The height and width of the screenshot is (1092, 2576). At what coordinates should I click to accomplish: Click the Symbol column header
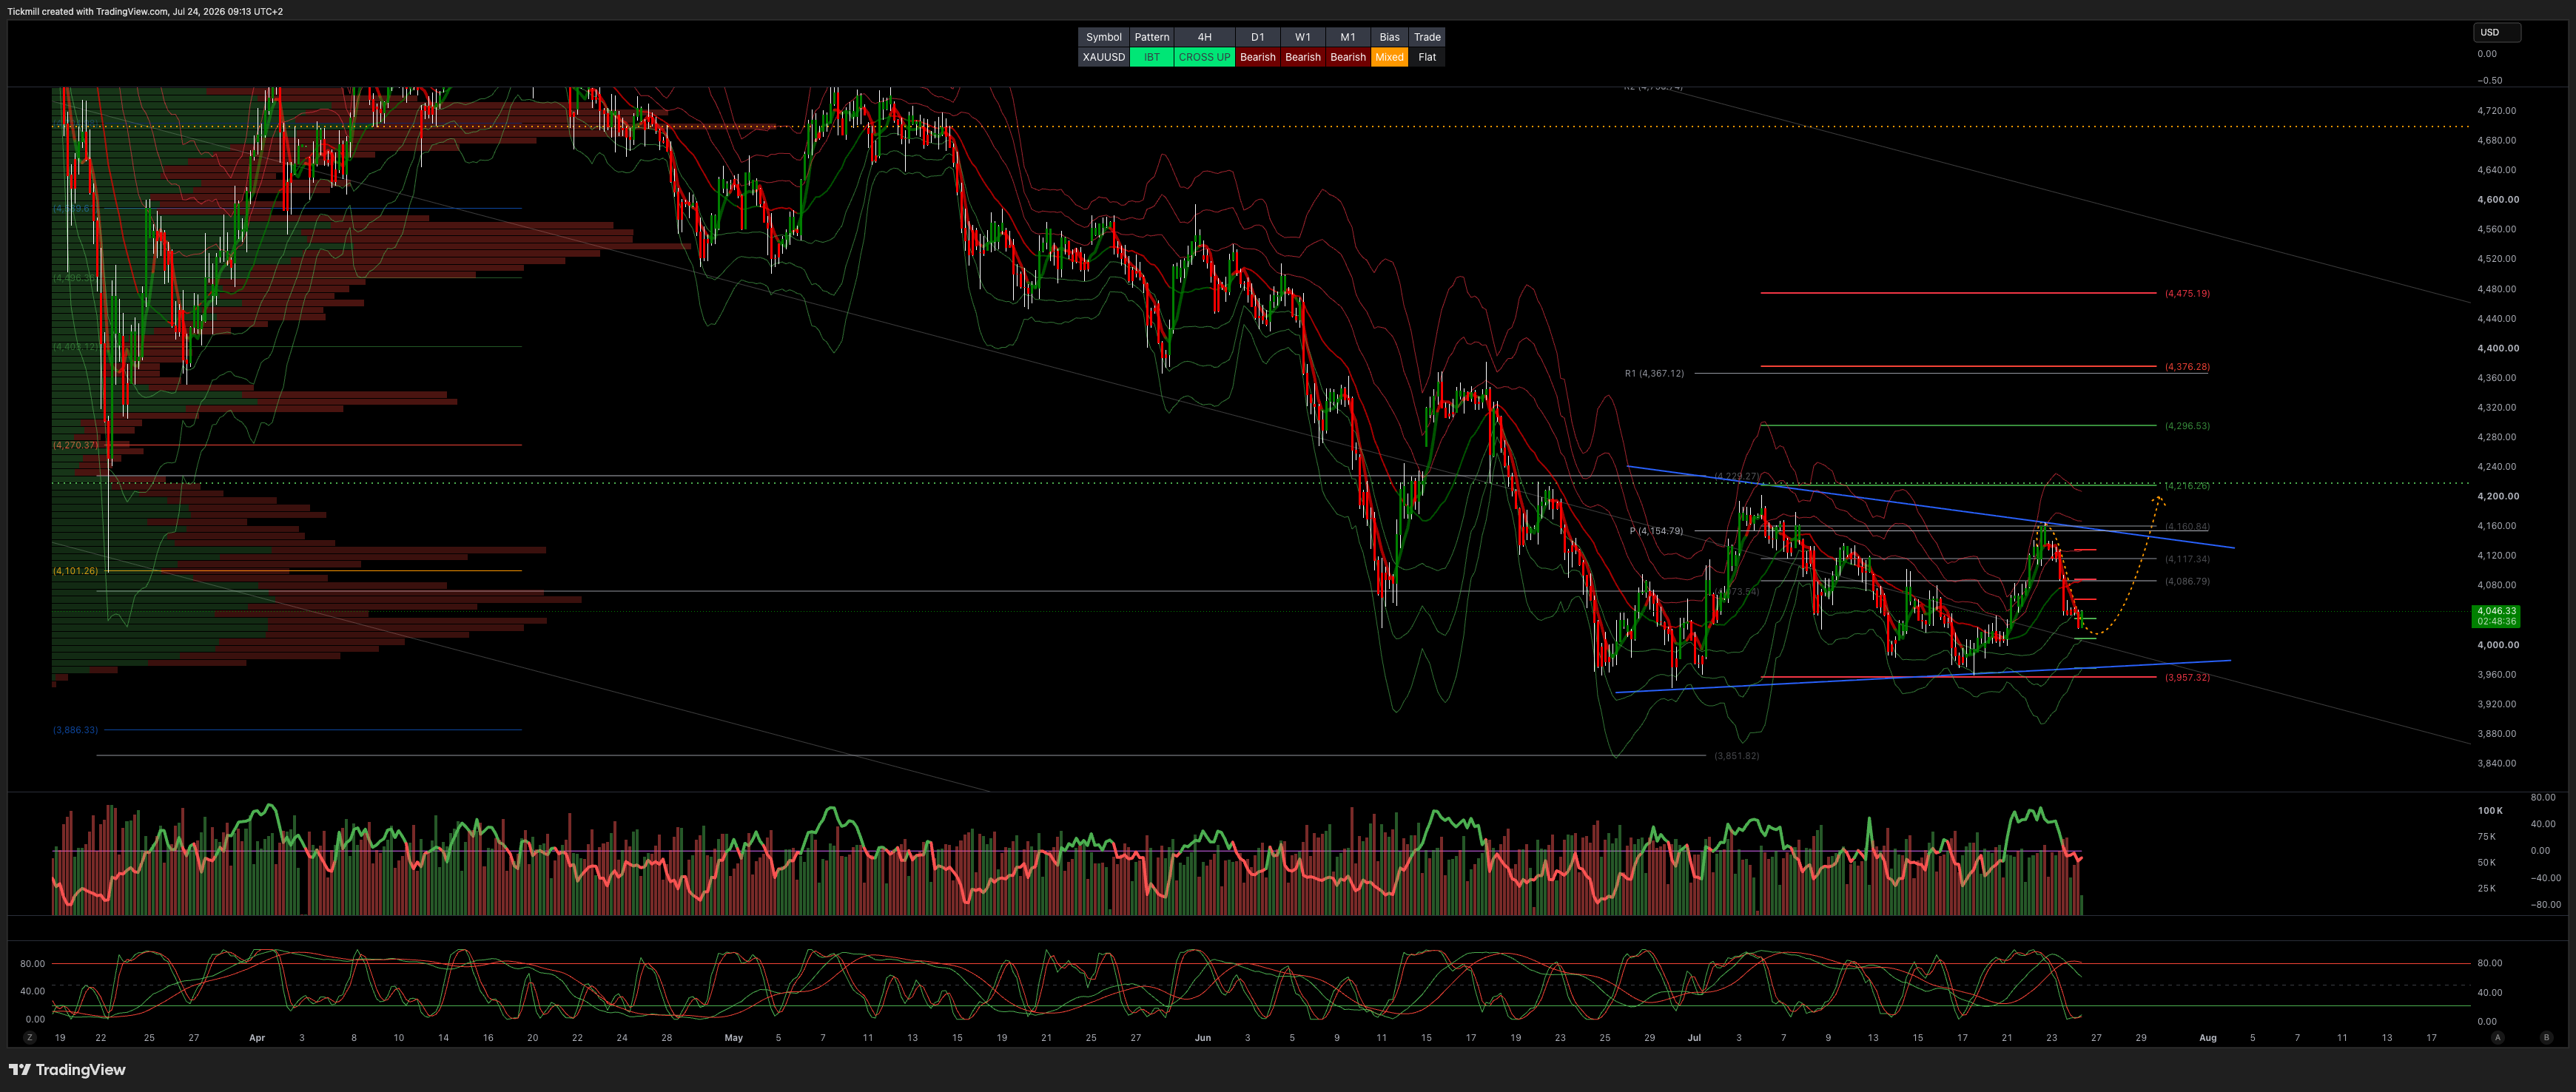[x=1104, y=37]
